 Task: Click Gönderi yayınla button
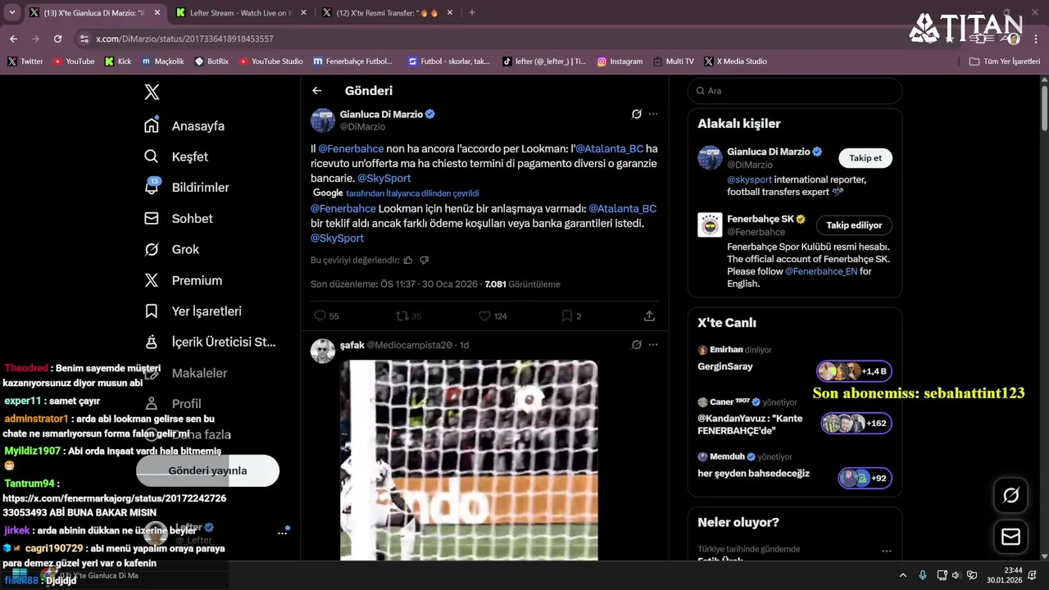(207, 470)
